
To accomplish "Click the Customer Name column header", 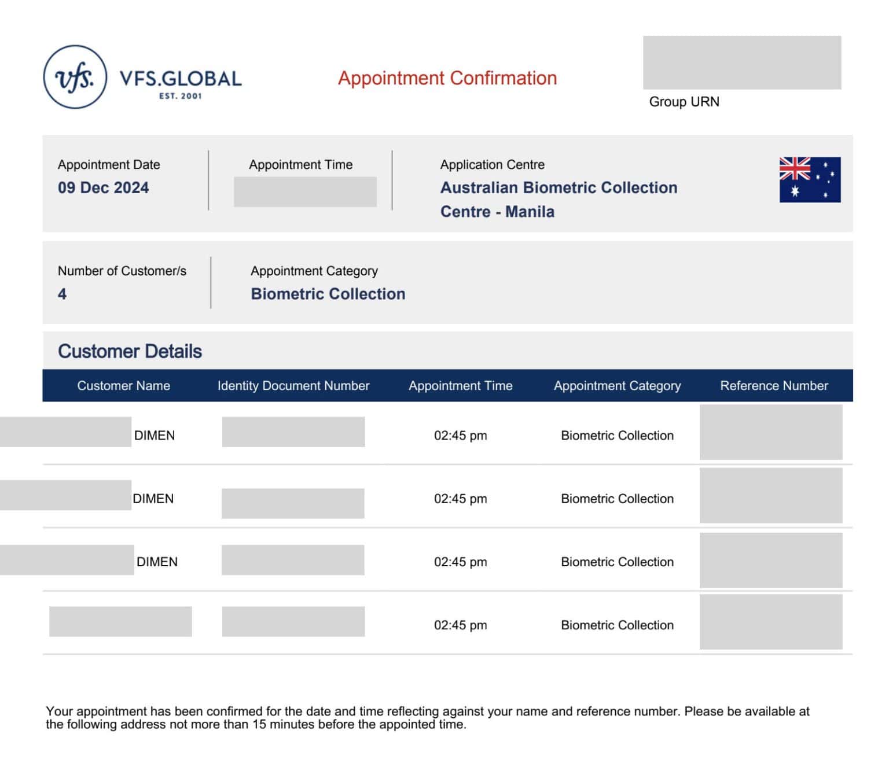I will 123,386.
